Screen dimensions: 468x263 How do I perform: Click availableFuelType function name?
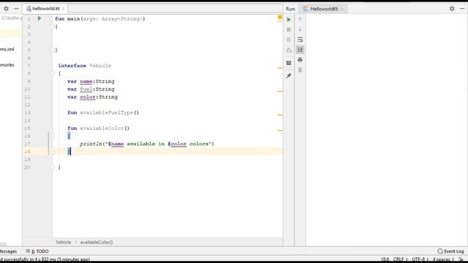106,113
